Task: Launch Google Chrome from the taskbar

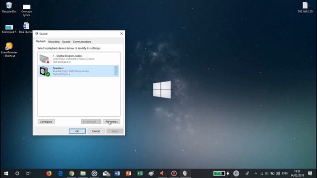Action: 71,174
